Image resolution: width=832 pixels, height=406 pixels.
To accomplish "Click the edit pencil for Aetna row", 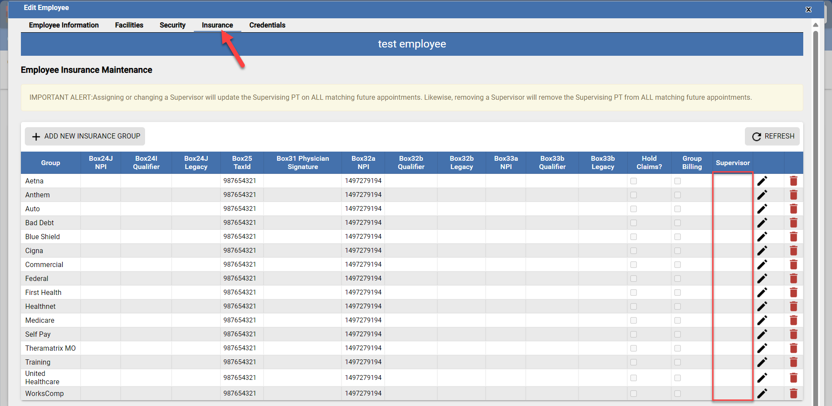I will (x=762, y=181).
